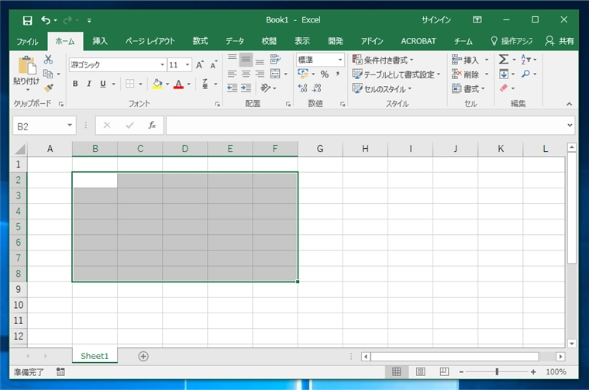Screen dimensions: 589x390
Task: Switch to the Formulas tab
Action: tap(200, 41)
